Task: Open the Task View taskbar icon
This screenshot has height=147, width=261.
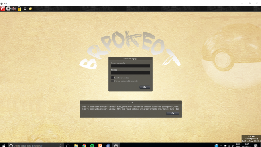Action: [x=68, y=145]
